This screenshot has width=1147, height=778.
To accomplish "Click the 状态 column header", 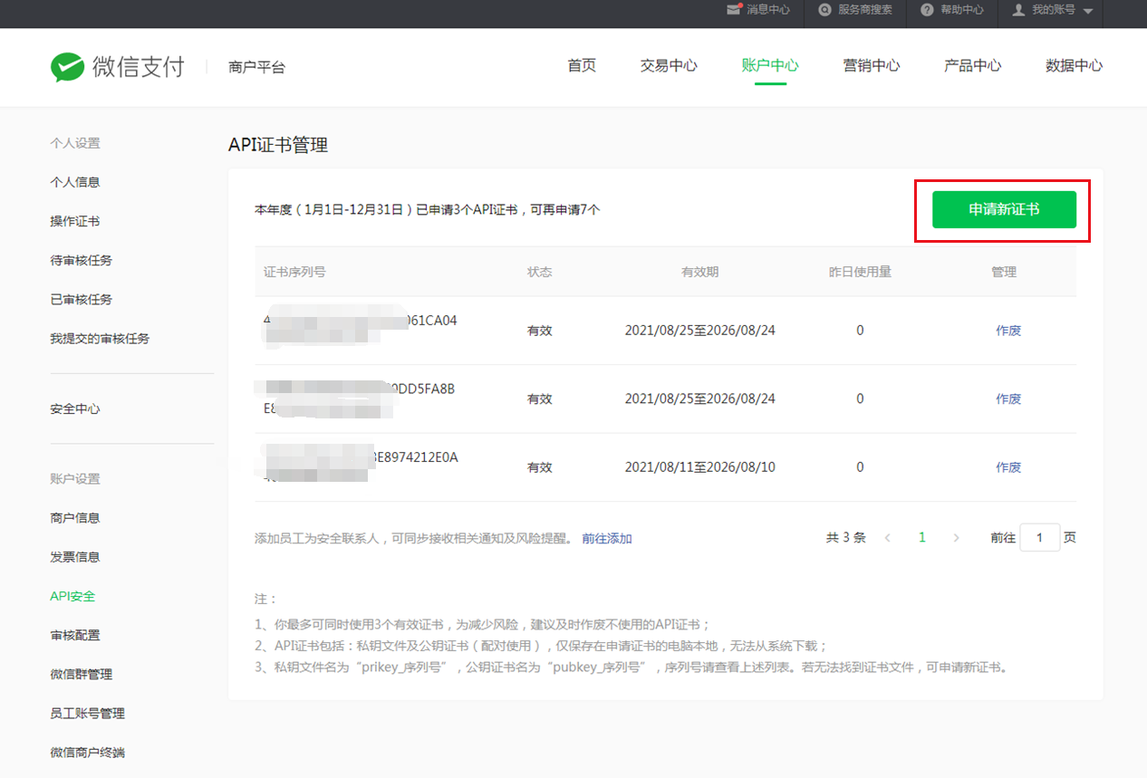I will click(x=540, y=272).
